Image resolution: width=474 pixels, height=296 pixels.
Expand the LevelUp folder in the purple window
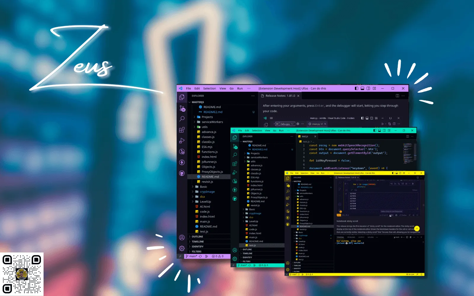point(205,202)
